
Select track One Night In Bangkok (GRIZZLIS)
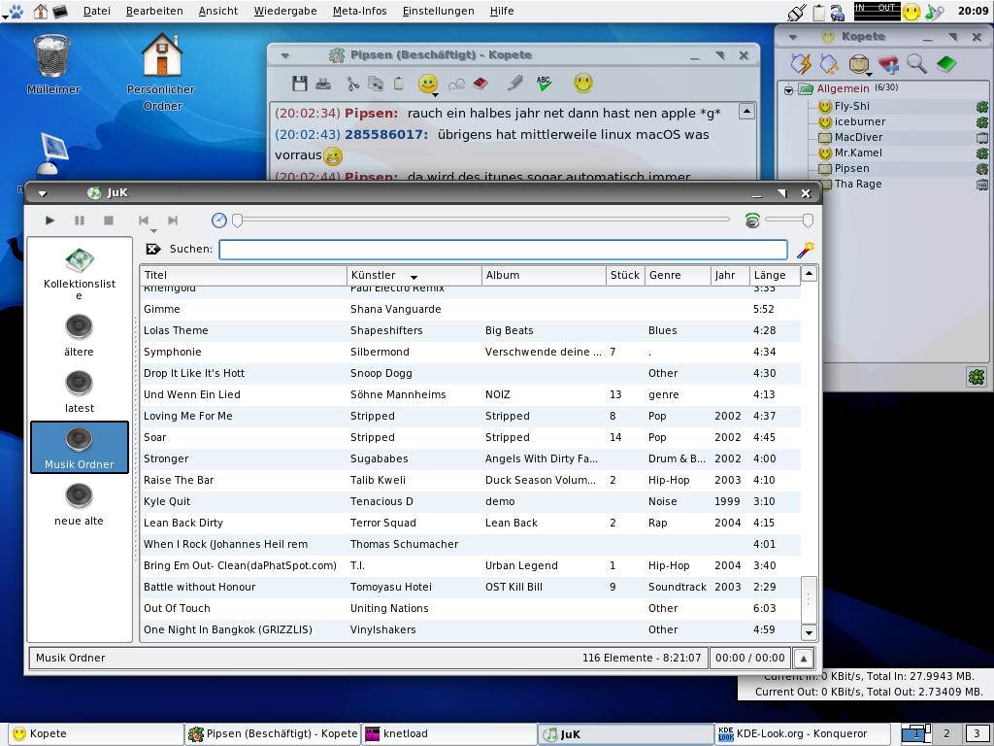[x=470, y=629]
